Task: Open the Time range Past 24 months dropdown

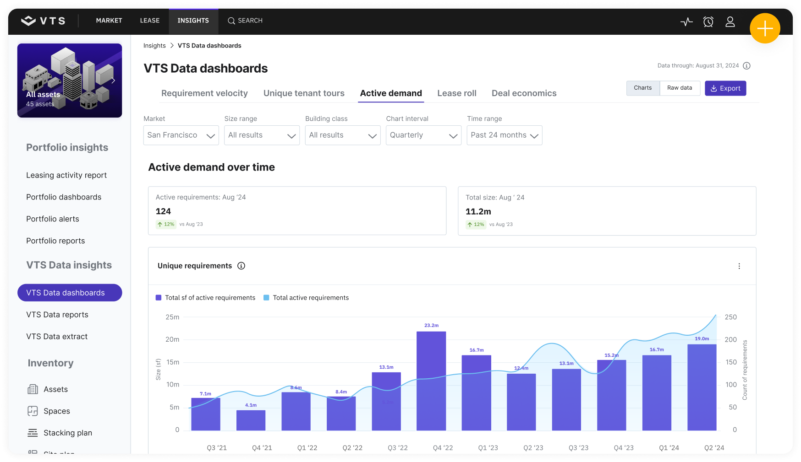Action: tap(504, 135)
